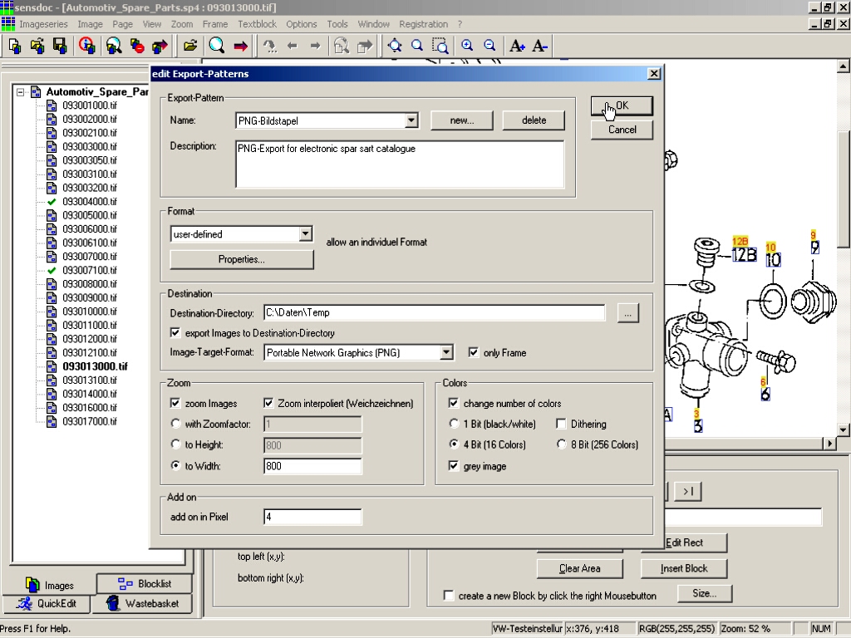
Task: Click the save imageseries toolbar icon
Action: (61, 46)
